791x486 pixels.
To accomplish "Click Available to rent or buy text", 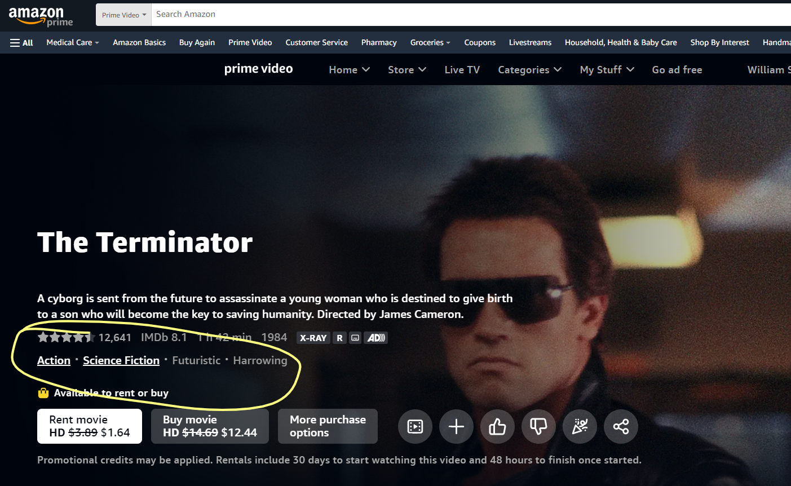I will coord(111,393).
